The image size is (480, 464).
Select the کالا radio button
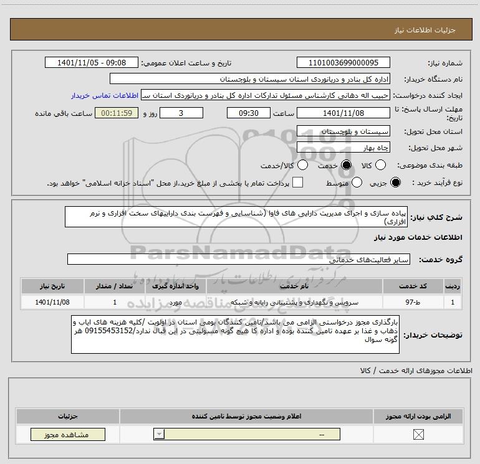pos(380,165)
